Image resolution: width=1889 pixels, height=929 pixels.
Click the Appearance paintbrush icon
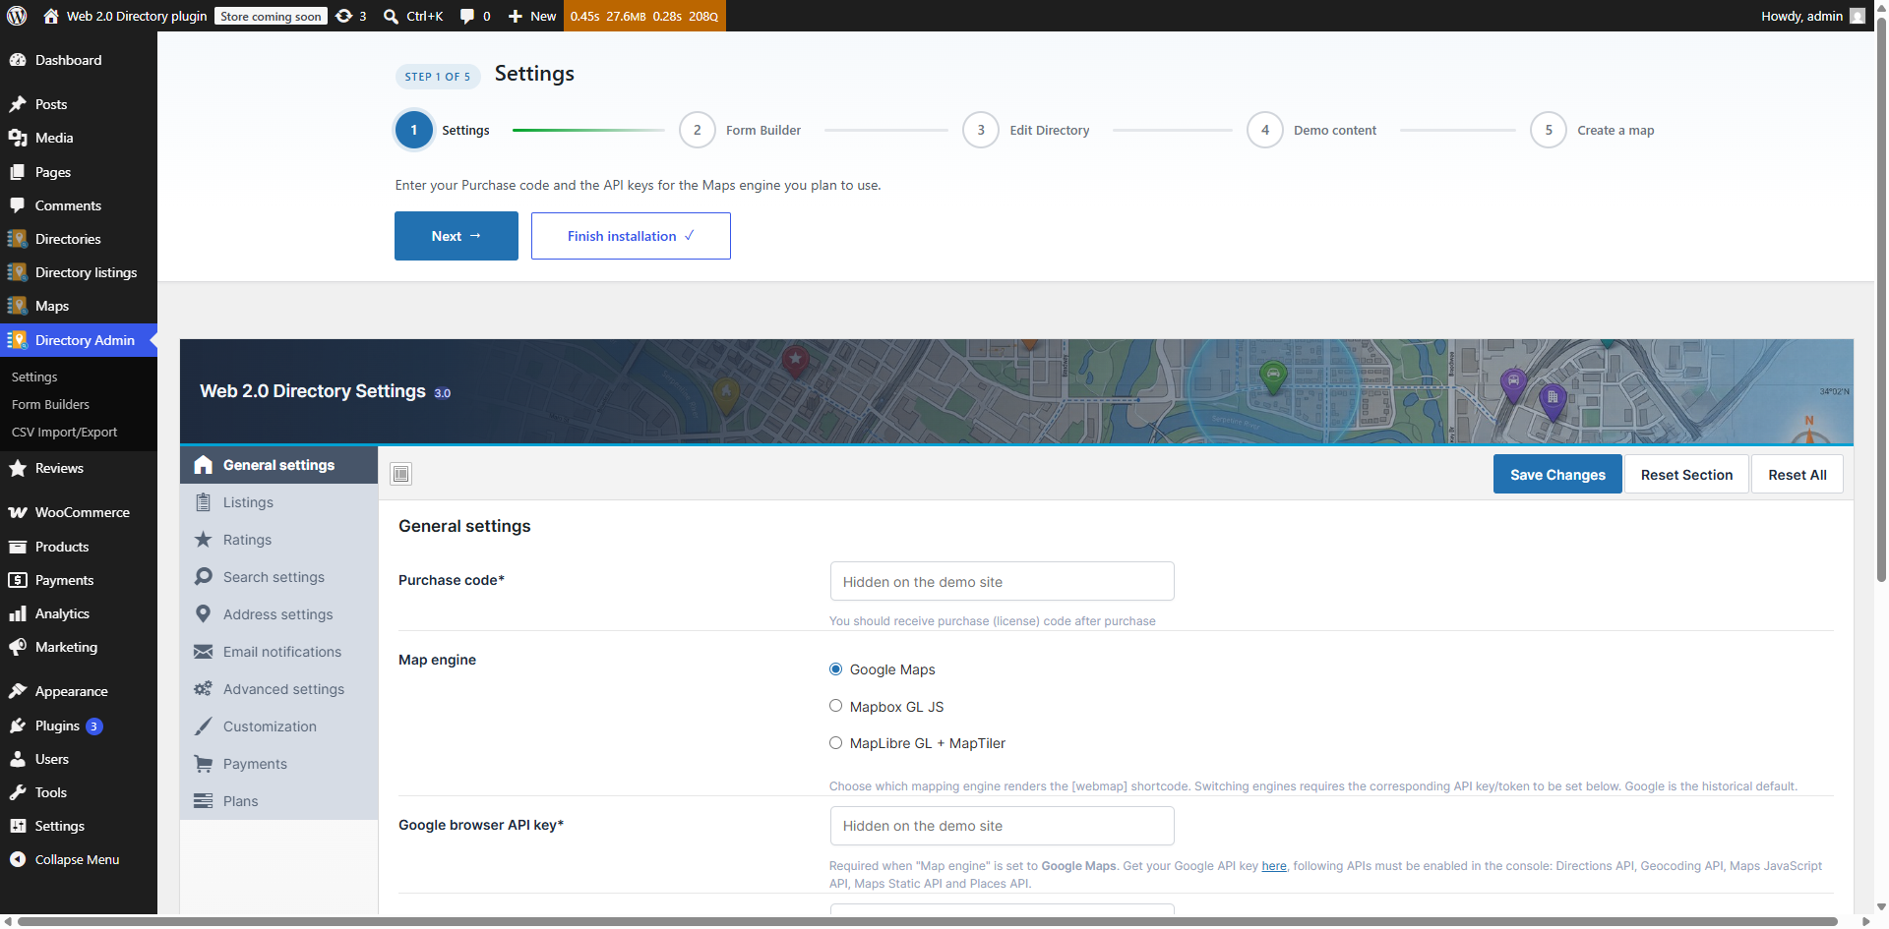[18, 691]
